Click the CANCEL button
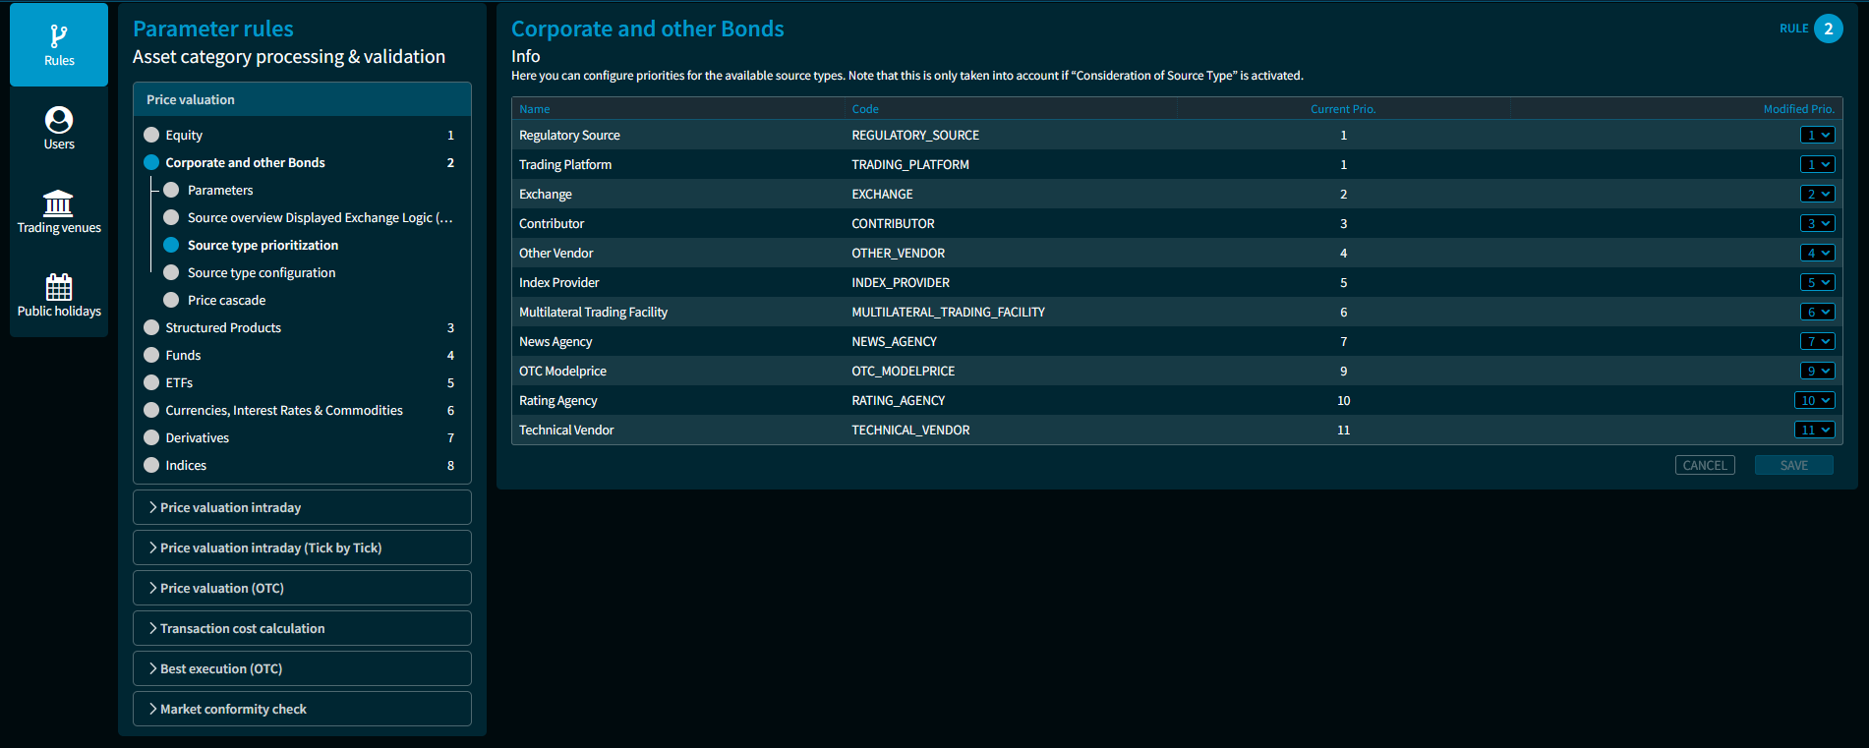1869x748 pixels. pyautogui.click(x=1705, y=465)
